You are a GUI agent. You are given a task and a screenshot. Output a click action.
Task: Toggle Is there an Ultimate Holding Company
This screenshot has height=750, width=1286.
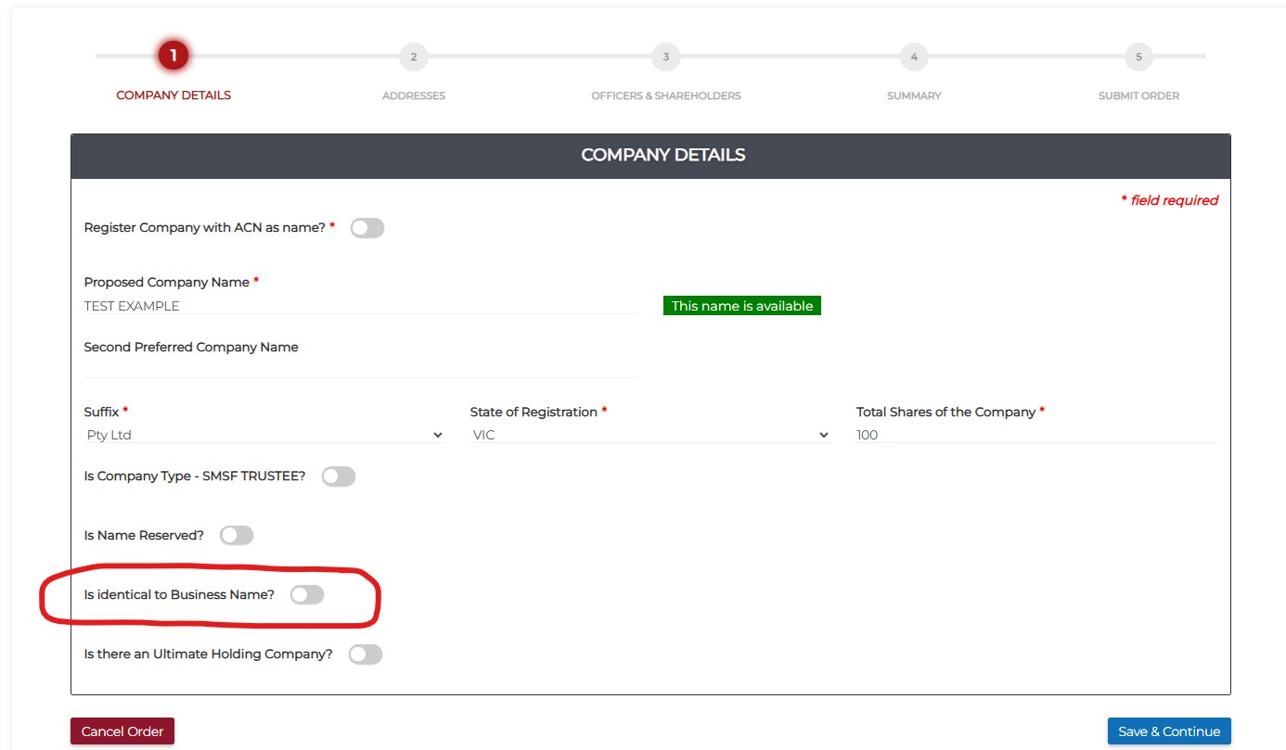[x=366, y=655]
